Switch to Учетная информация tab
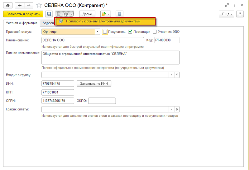Screen dimensions: 249x170 [22, 23]
